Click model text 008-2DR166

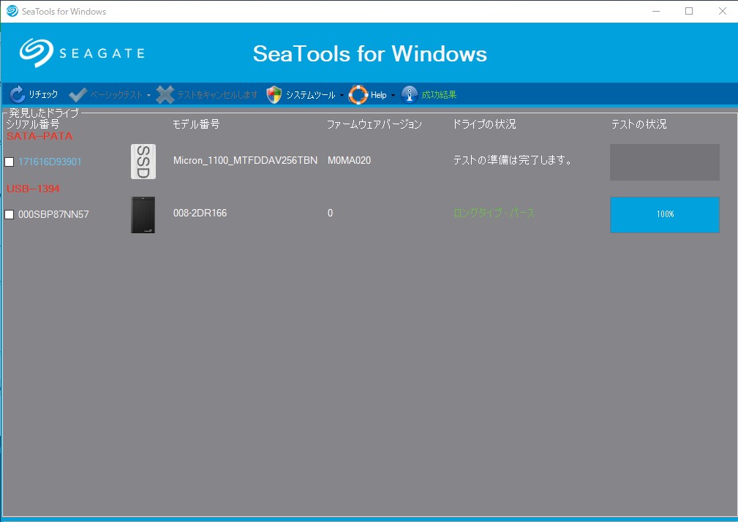(200, 213)
